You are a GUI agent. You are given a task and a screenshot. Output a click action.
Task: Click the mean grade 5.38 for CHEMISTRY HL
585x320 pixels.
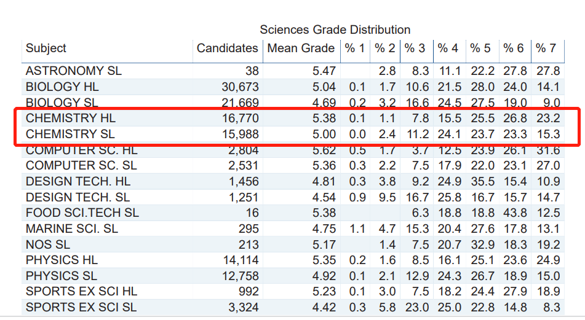tap(324, 118)
